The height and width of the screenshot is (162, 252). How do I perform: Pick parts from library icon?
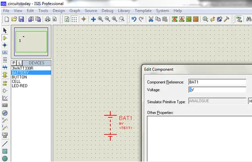205,19
